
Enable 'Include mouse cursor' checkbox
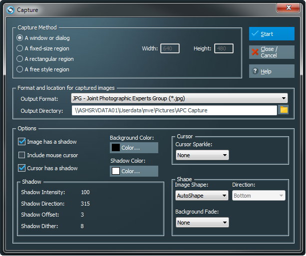pos(22,155)
